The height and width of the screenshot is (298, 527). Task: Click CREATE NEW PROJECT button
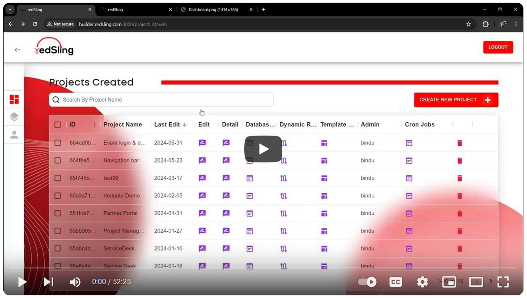pos(456,100)
